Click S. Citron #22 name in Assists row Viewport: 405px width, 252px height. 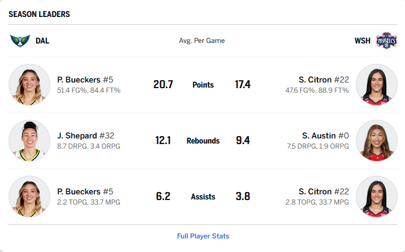pyautogui.click(x=324, y=192)
